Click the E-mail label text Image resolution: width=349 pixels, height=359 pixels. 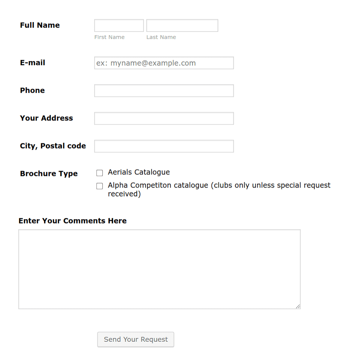coord(32,63)
